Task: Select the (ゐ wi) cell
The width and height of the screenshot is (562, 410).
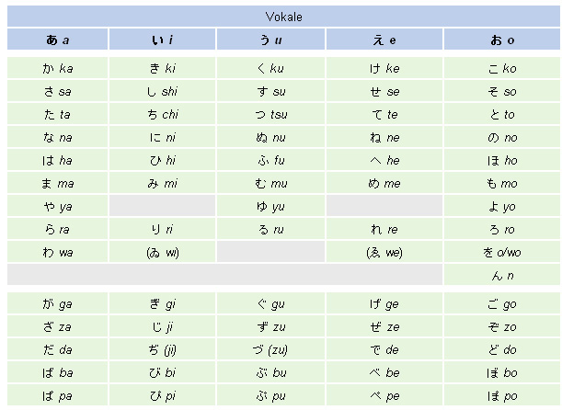Action: 162,252
